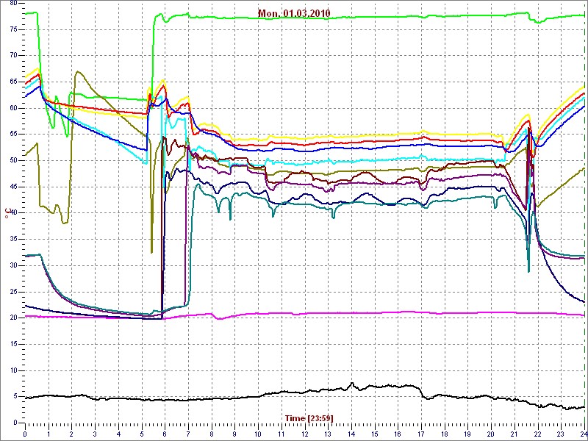Click hour "19" on the time axis
Screen dimensions: 588x441
(468, 434)
